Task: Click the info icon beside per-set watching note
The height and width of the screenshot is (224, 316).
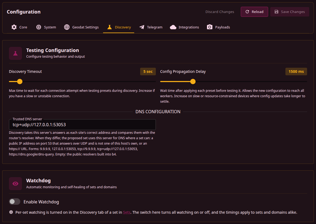Action: [x=11, y=212]
